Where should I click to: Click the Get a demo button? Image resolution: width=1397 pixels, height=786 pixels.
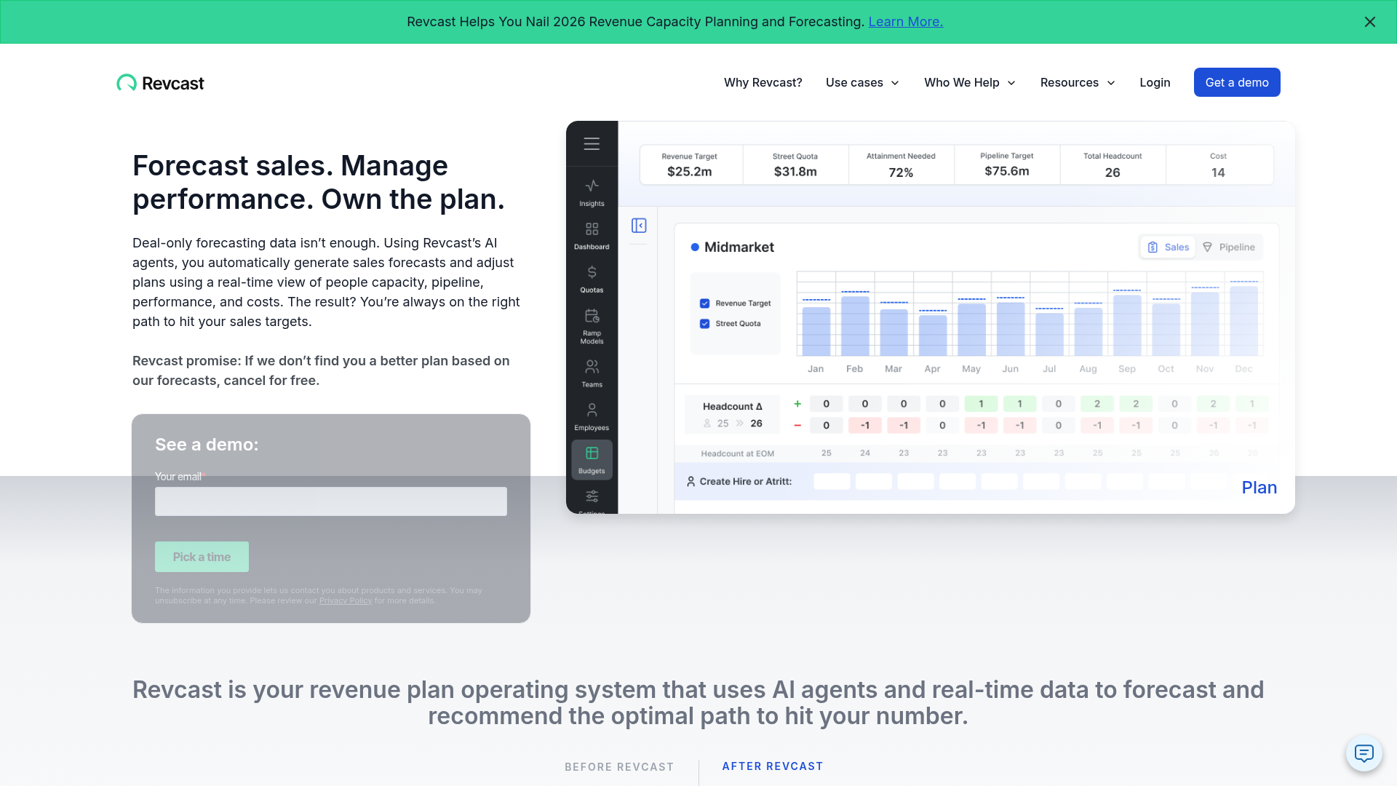(x=1236, y=82)
